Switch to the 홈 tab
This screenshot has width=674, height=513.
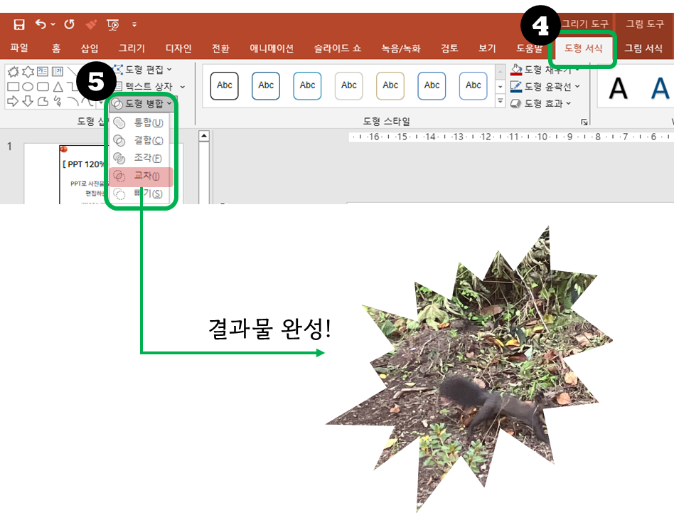tap(56, 48)
